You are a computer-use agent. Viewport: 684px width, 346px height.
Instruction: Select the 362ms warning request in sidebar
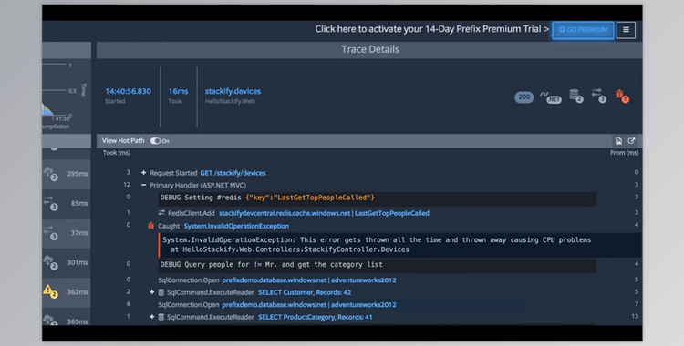(67, 292)
